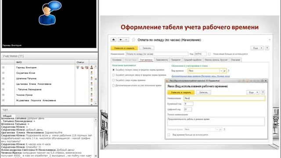Click the Наименование field in the Оплата form
The width and height of the screenshot is (281, 158).
(157, 54)
